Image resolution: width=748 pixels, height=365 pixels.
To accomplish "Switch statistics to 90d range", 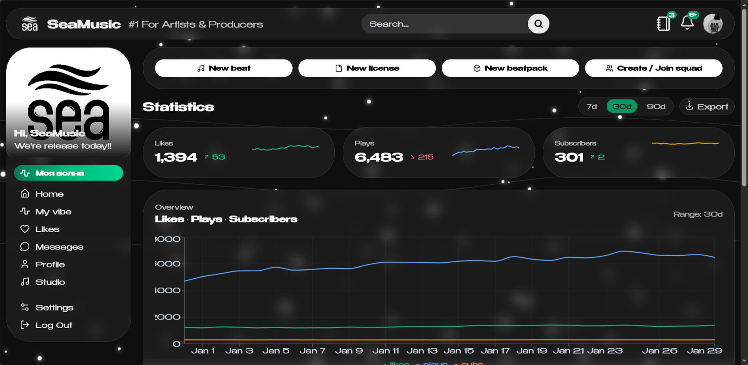I will tap(656, 107).
